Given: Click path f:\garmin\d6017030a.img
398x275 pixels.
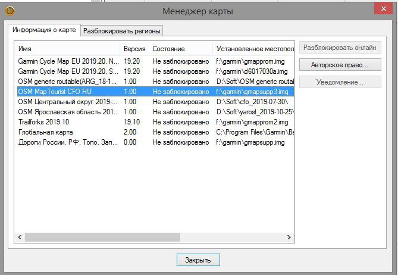Looking at the screenshot, I should coord(252,71).
